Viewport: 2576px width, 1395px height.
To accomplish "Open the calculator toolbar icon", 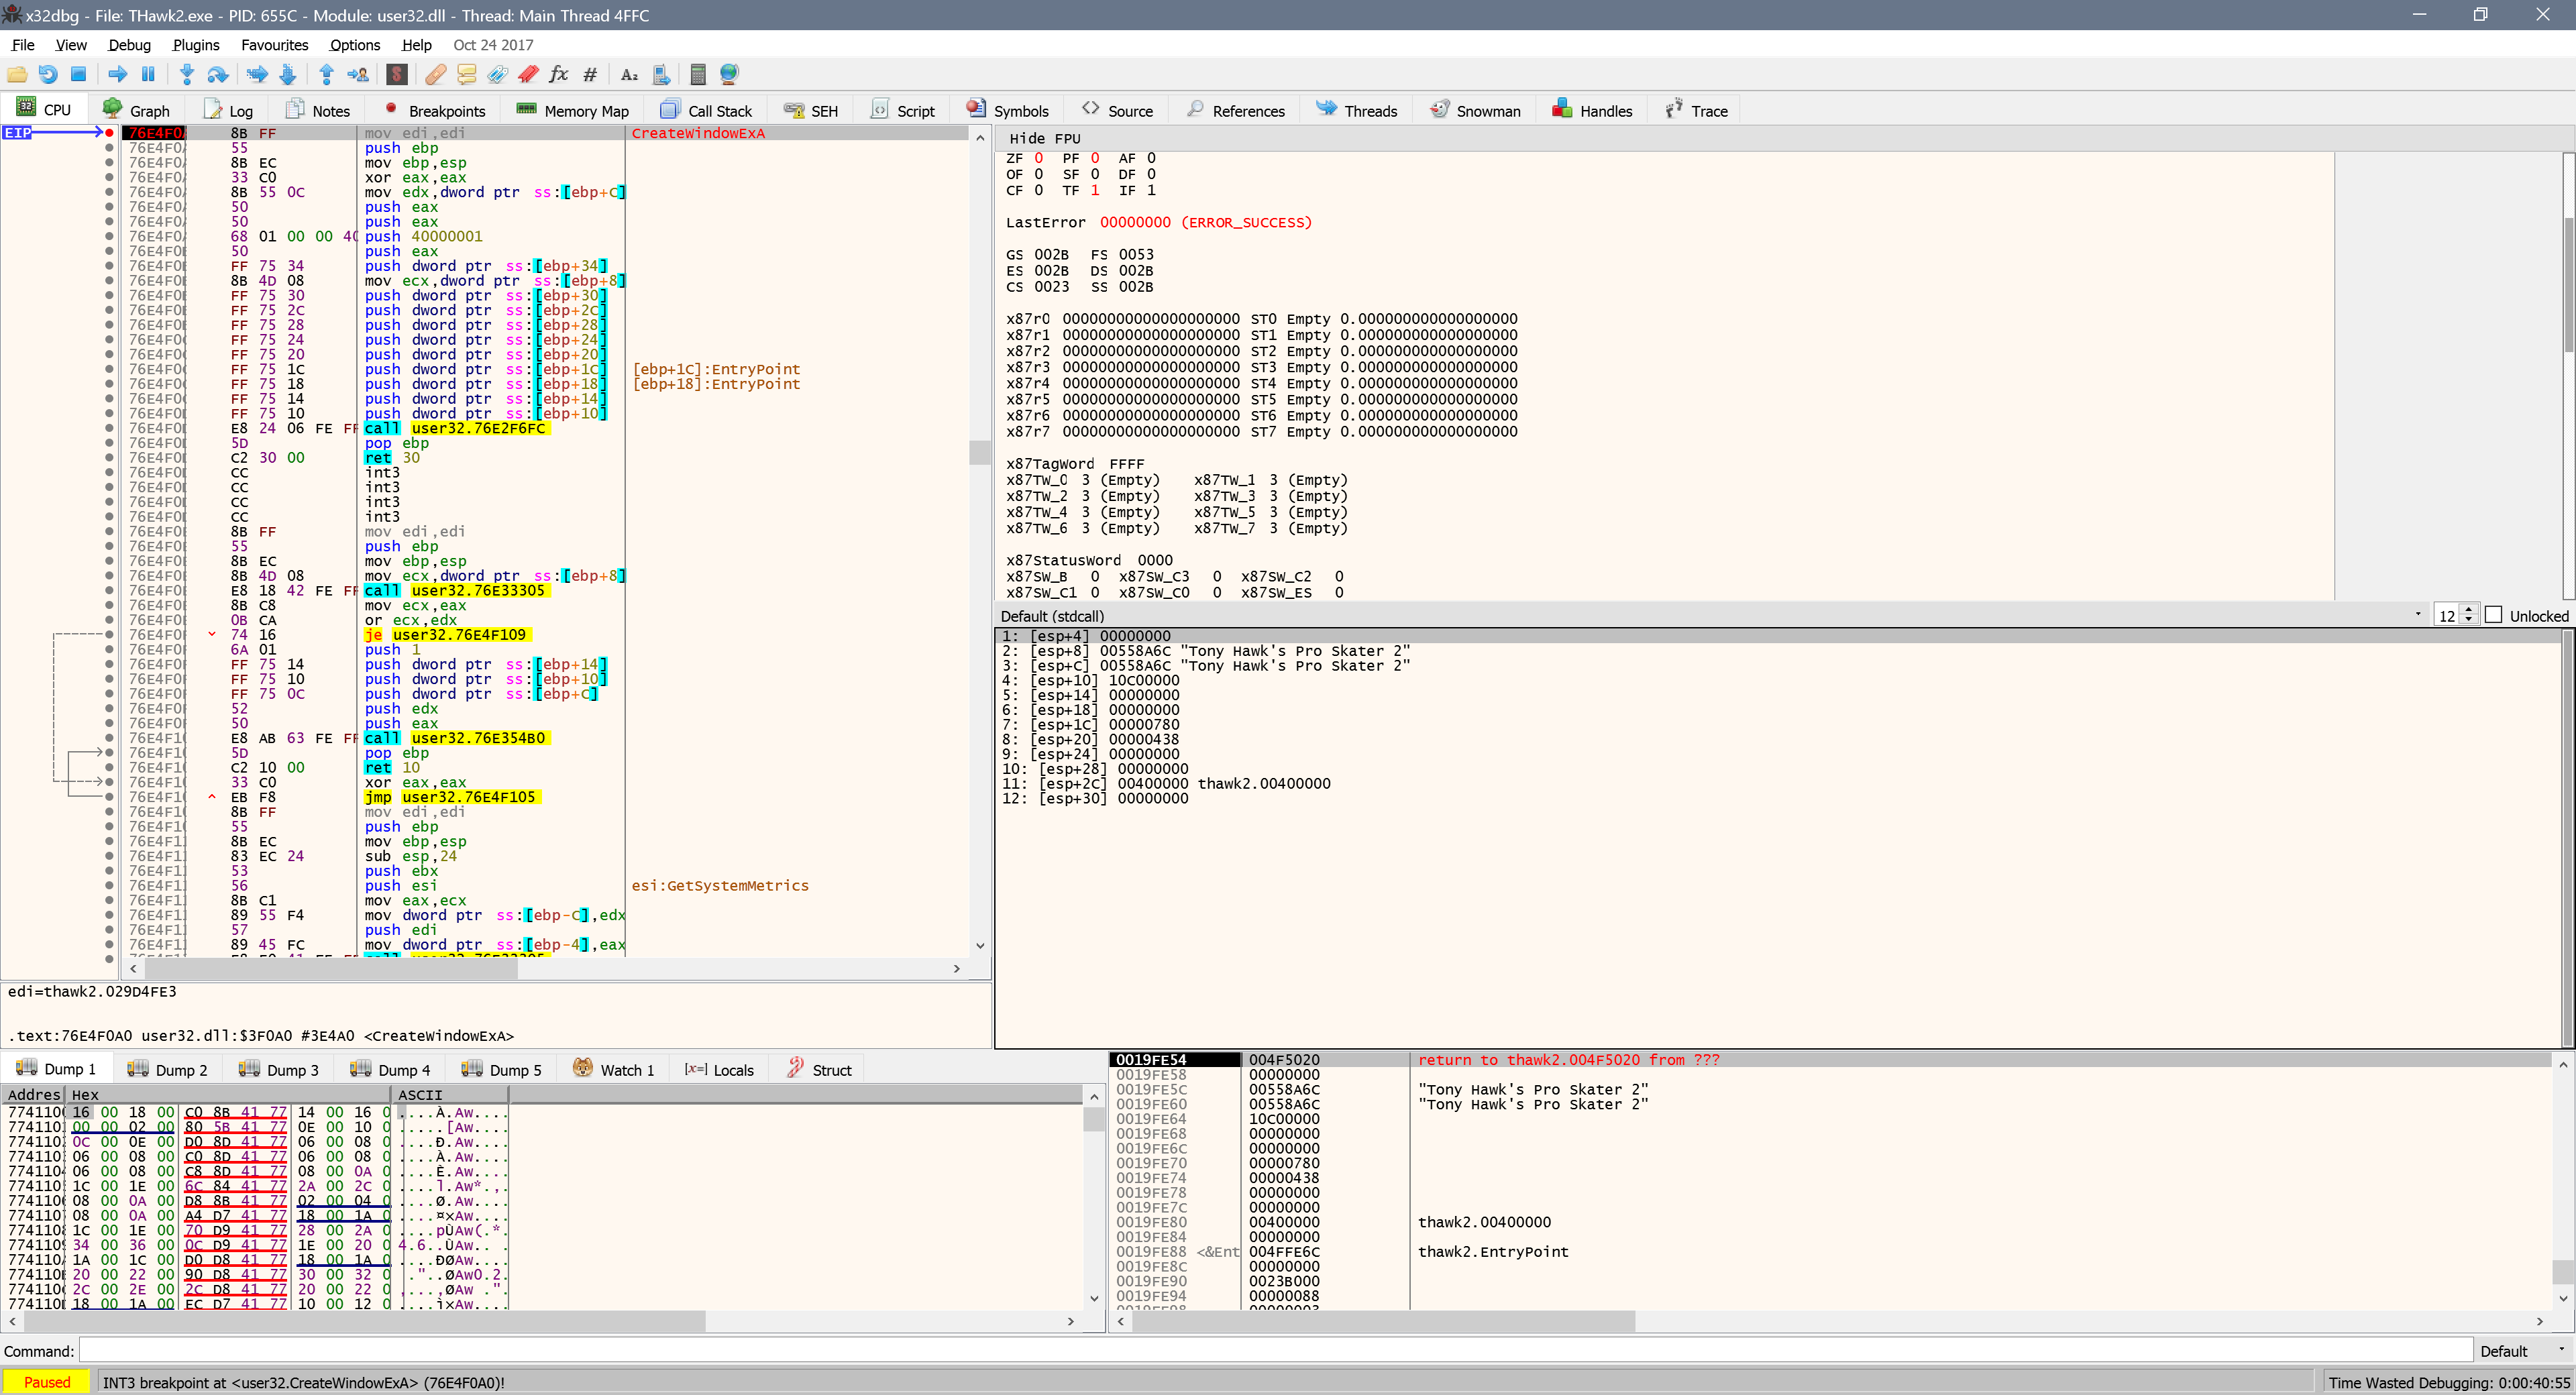I will pyautogui.click(x=698, y=74).
